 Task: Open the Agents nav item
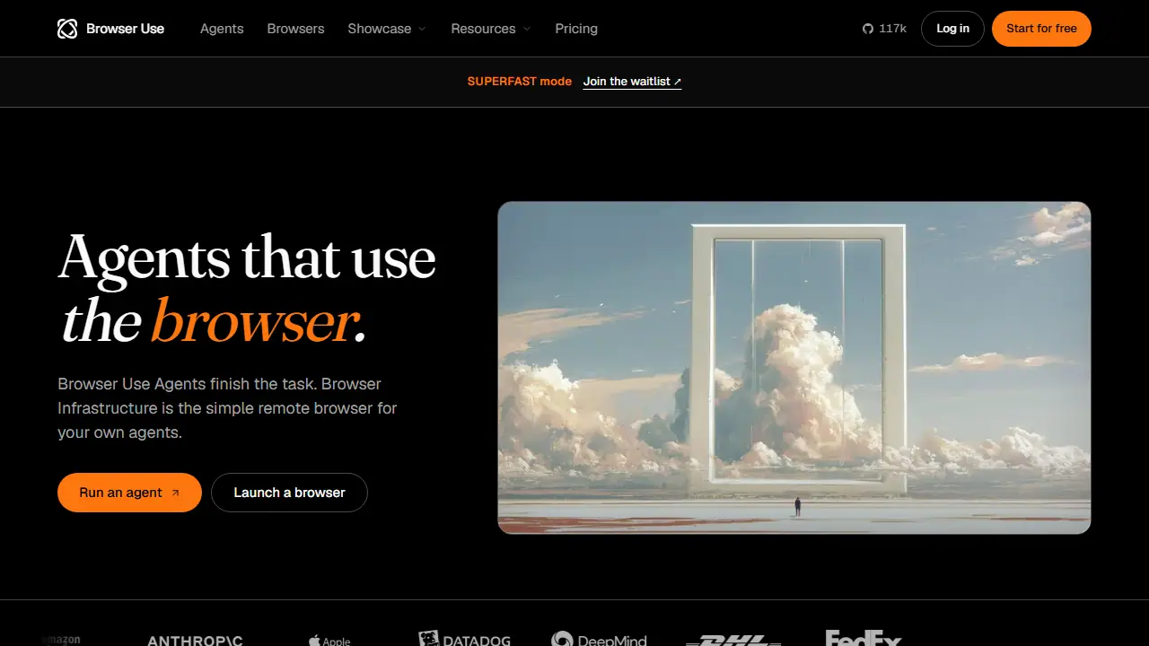pyautogui.click(x=222, y=29)
